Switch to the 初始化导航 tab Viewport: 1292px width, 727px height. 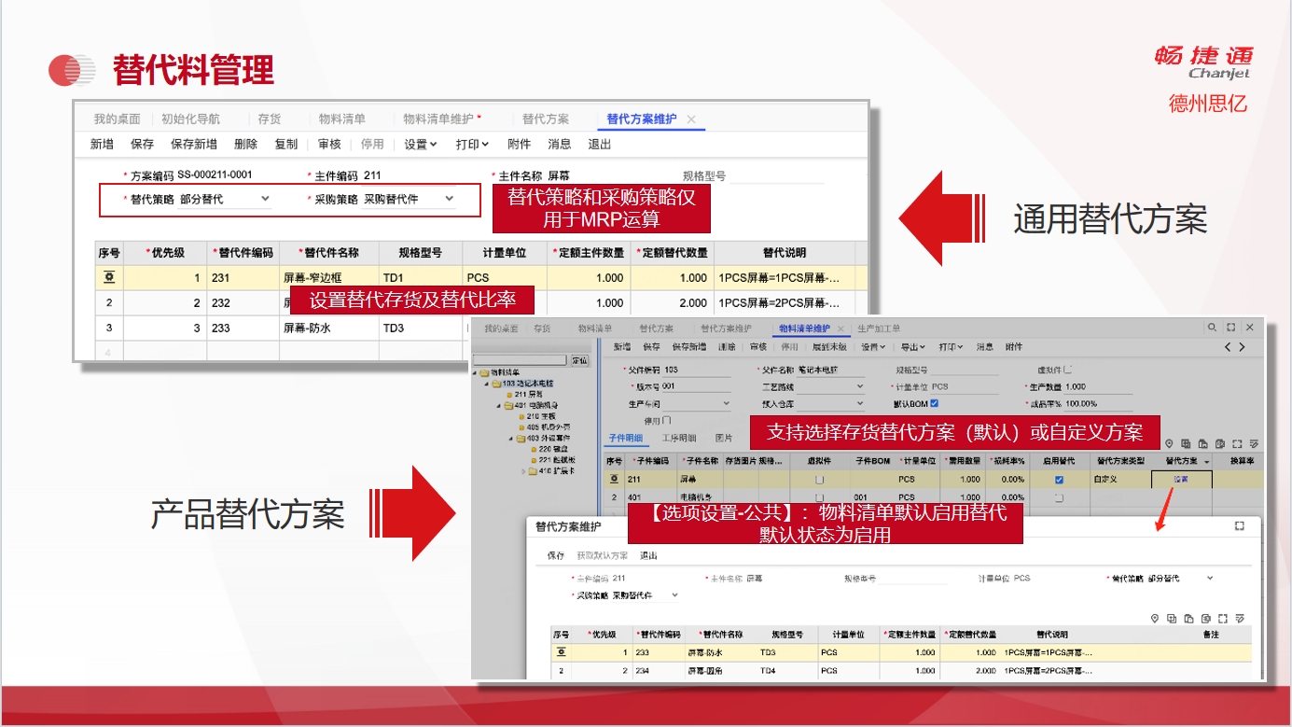click(x=191, y=119)
